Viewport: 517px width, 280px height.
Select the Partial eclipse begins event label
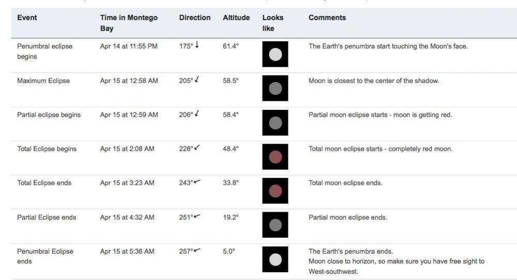coord(49,115)
